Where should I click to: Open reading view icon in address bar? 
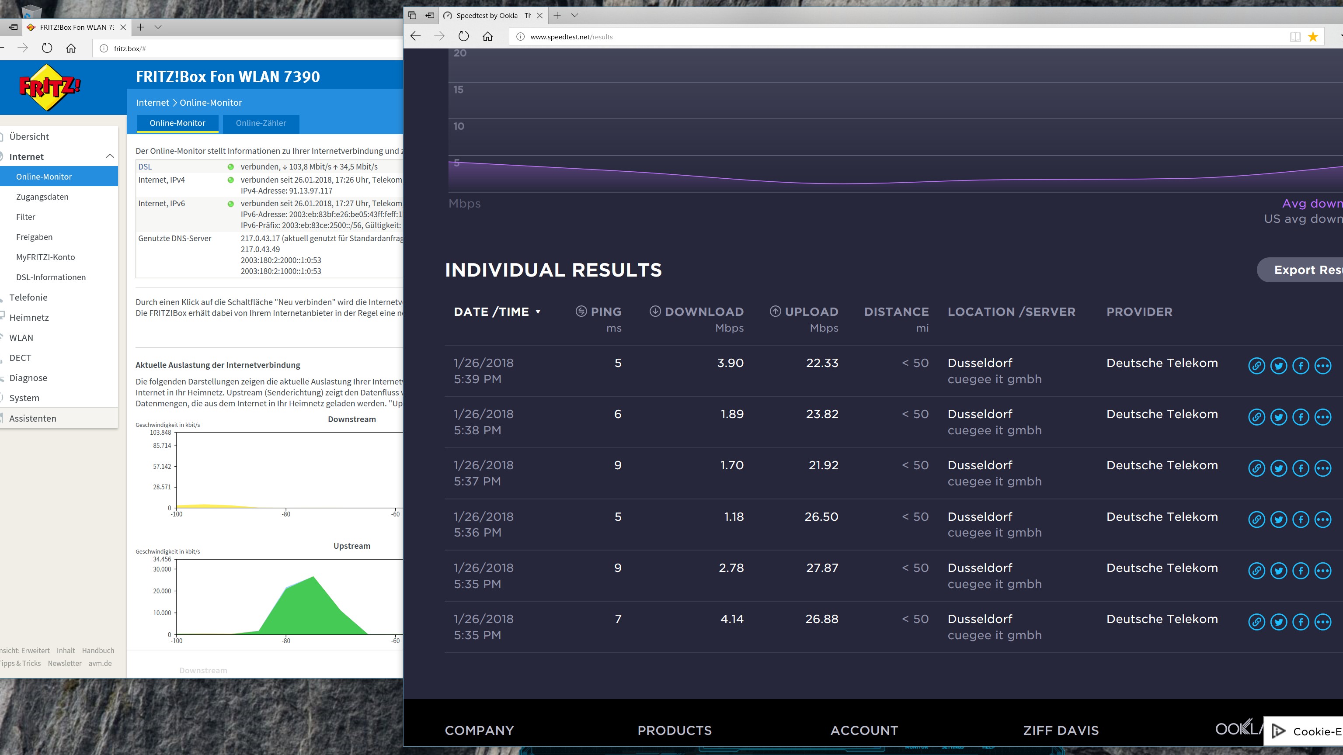coord(1295,36)
